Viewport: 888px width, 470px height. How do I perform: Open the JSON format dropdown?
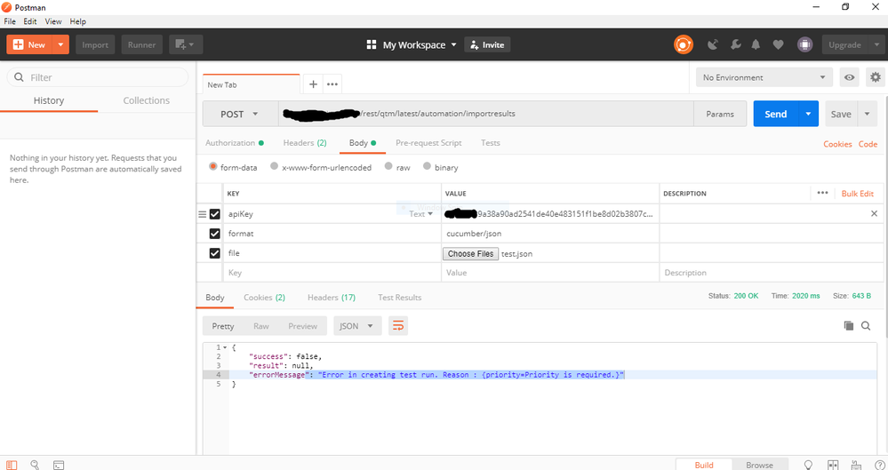[356, 325]
